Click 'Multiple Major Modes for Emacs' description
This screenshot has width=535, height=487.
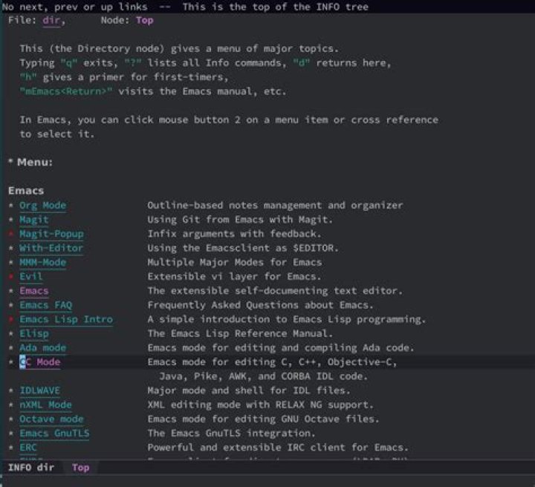[234, 262]
